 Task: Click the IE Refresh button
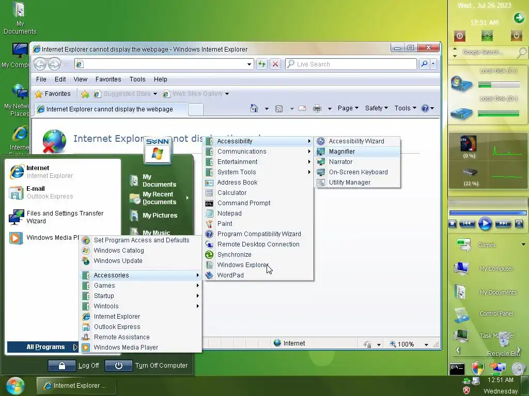tap(262, 64)
